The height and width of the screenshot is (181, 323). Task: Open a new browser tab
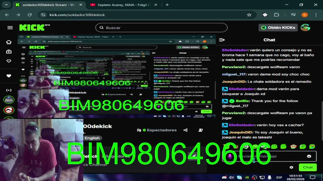(167, 5)
